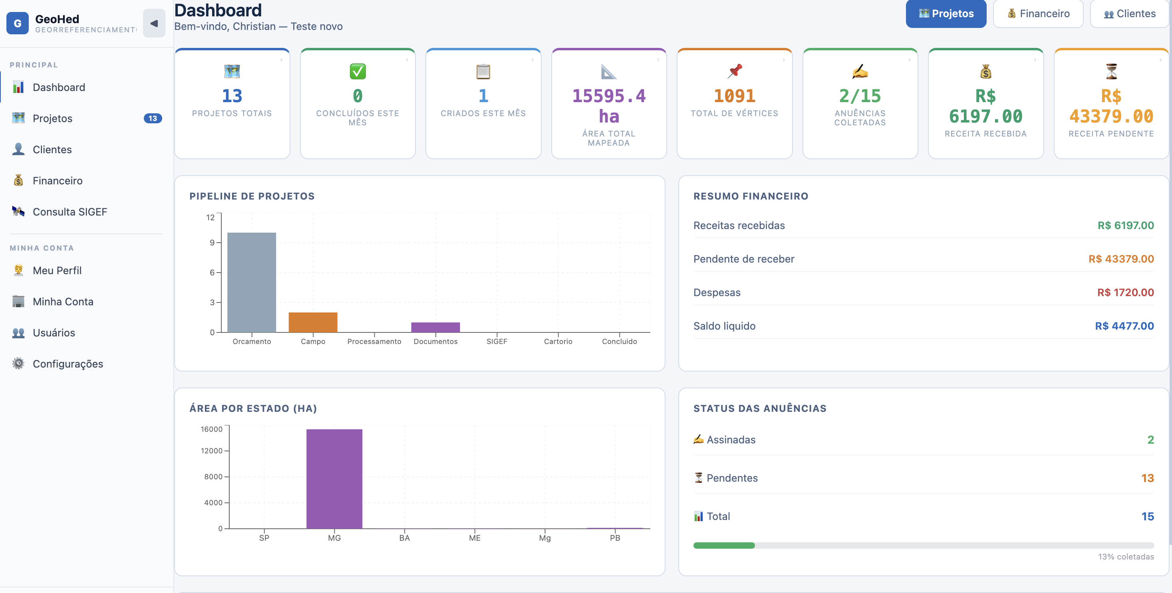Click the 2/15 anuências value
Image resolution: width=1172 pixels, height=593 pixels.
(x=860, y=96)
